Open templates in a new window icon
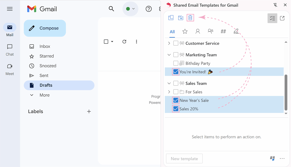This screenshot has width=291, height=167. [x=282, y=18]
